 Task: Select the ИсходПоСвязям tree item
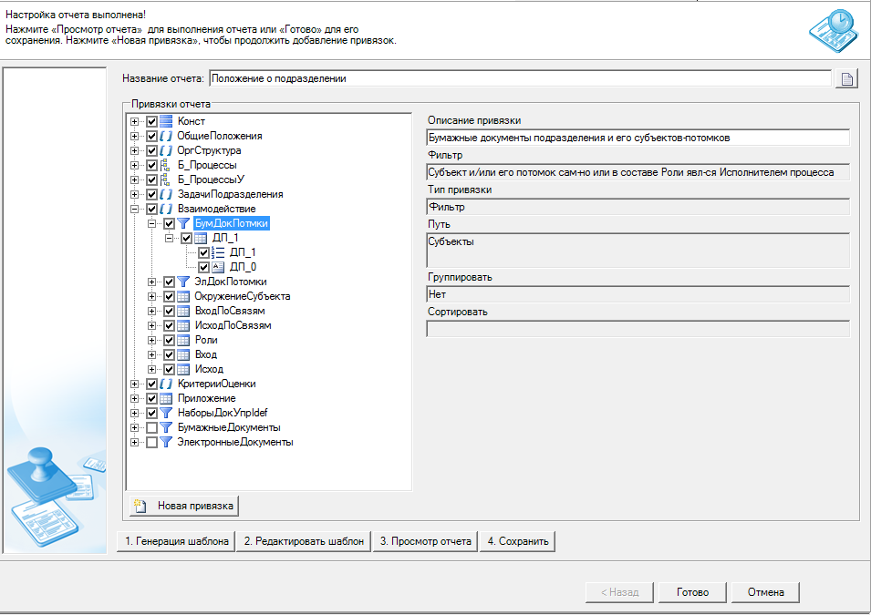coord(233,325)
